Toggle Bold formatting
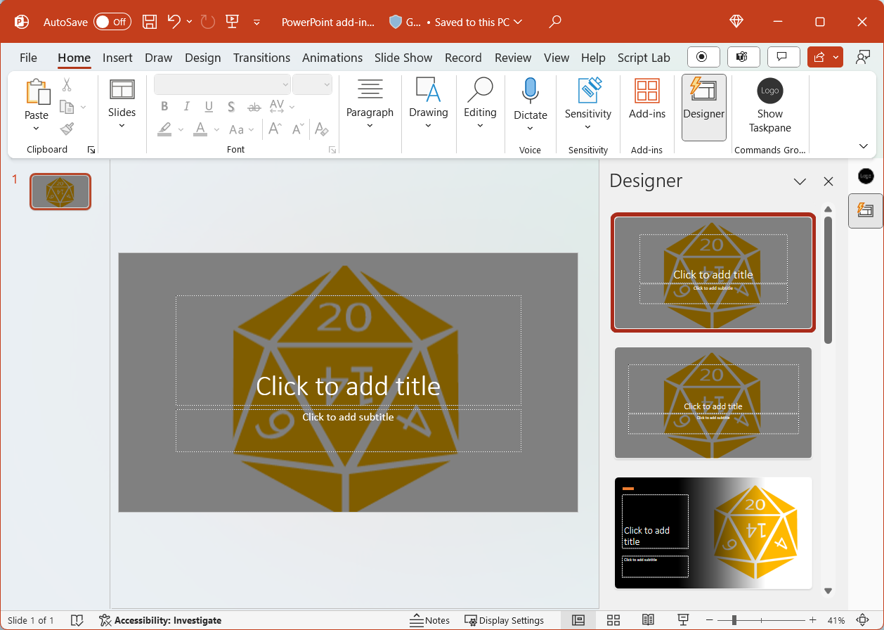This screenshot has width=884, height=630. [164, 107]
